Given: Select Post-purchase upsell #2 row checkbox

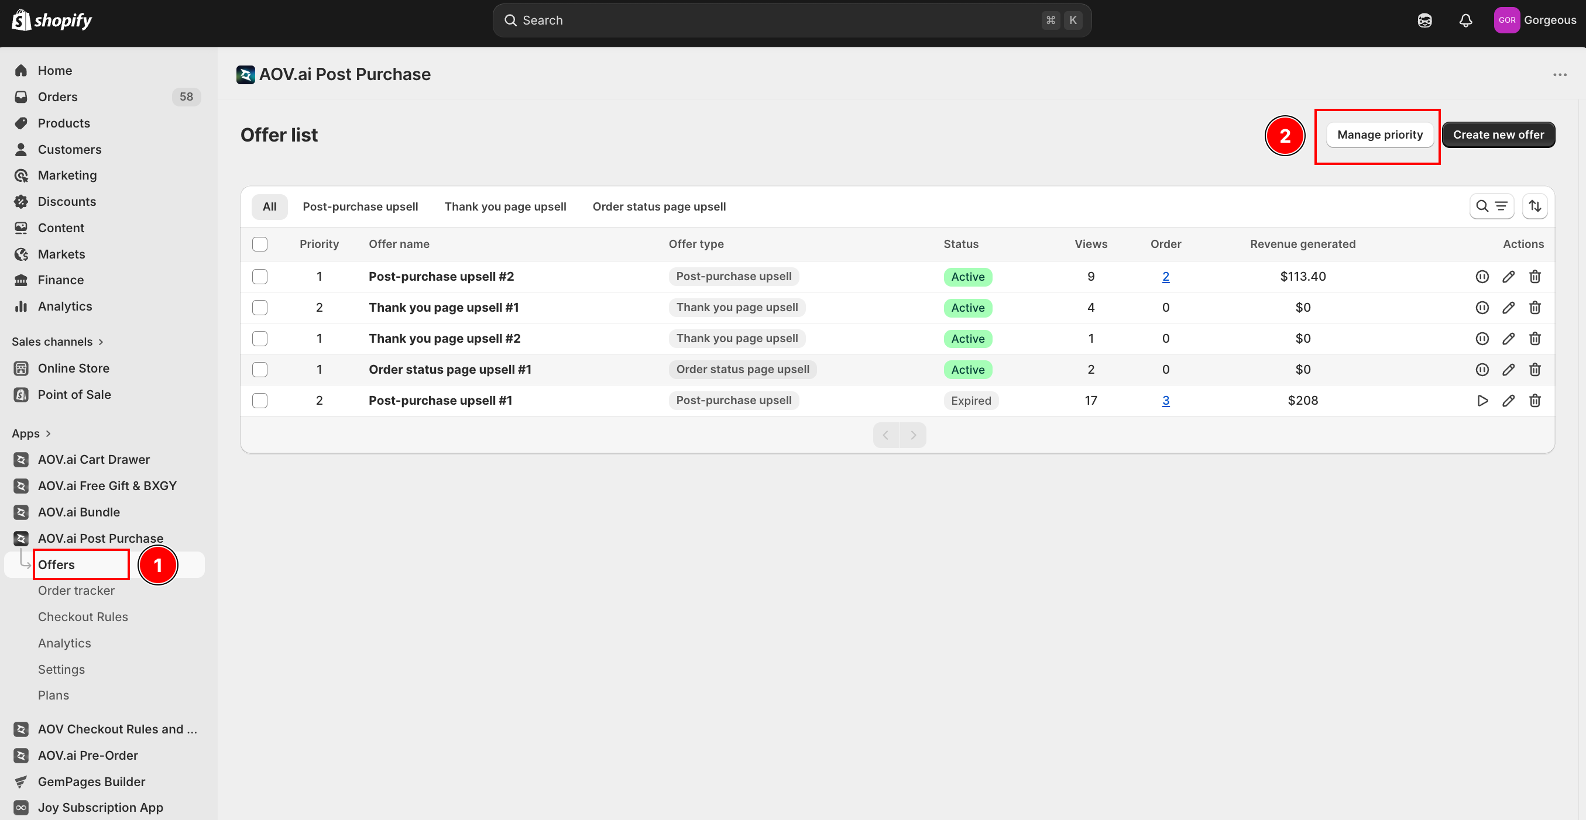Looking at the screenshot, I should coord(260,277).
